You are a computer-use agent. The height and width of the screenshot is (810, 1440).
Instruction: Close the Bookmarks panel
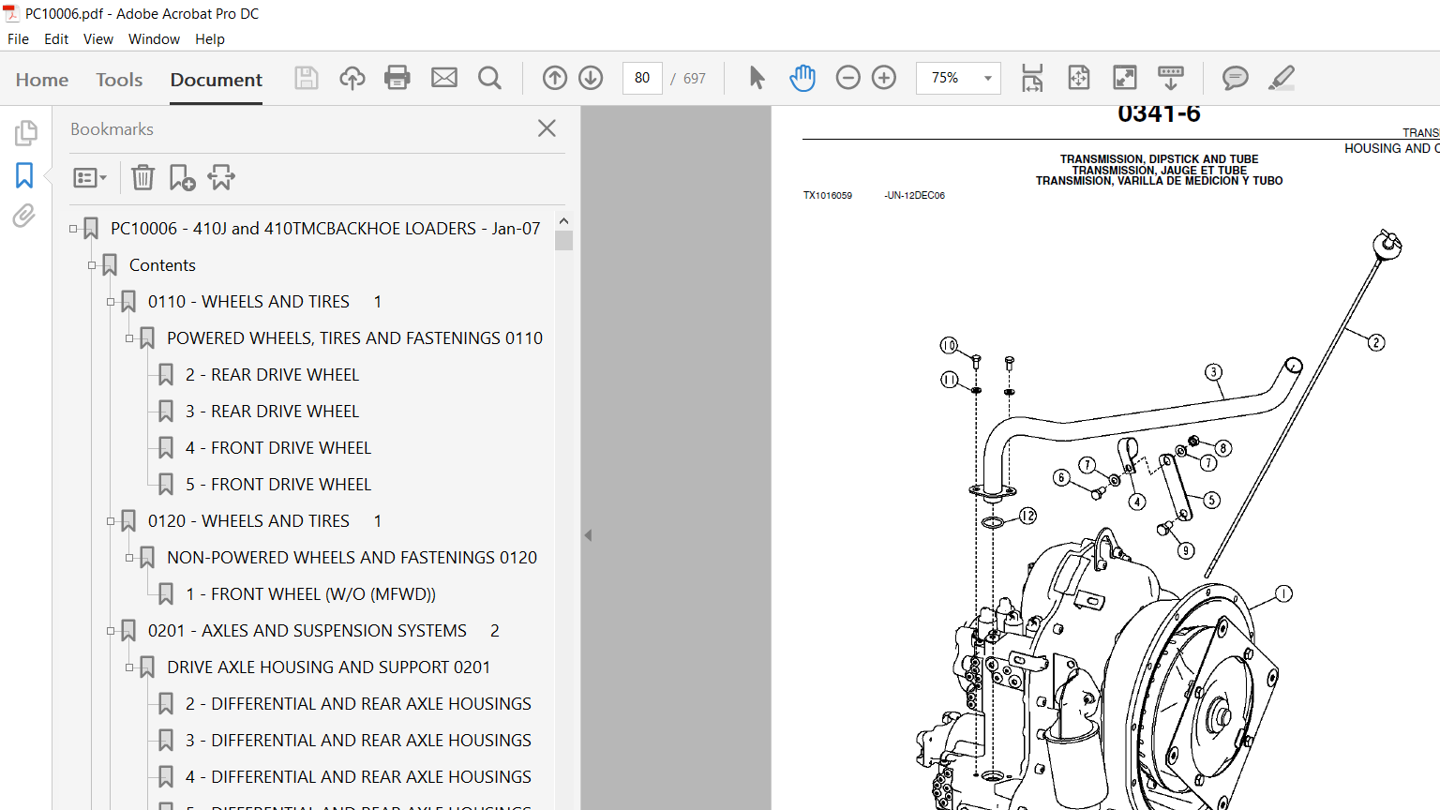coord(547,128)
